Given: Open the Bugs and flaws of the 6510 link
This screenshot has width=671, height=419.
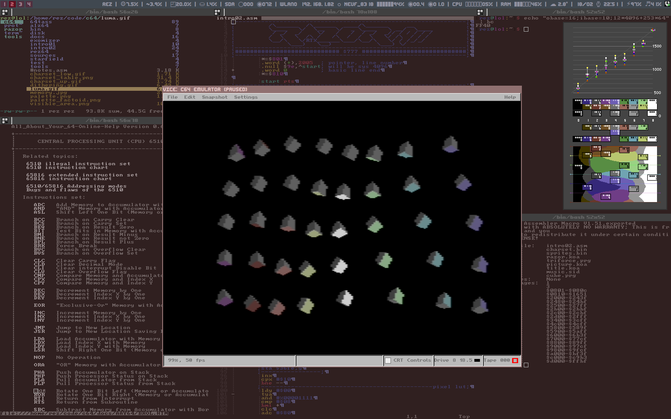Looking at the screenshot, I should (75, 190).
